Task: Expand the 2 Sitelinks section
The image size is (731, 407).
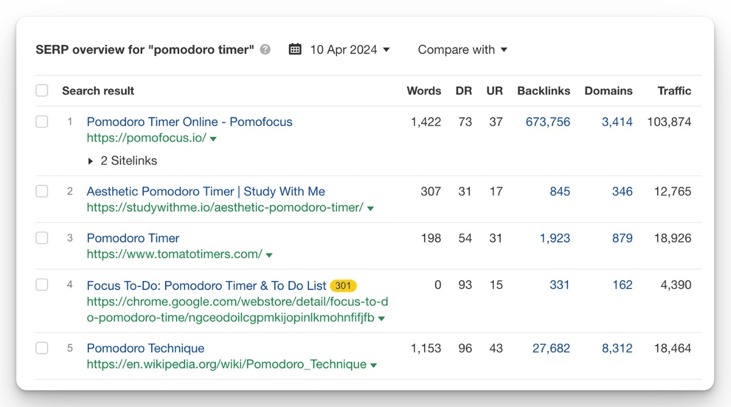Action: tap(122, 161)
